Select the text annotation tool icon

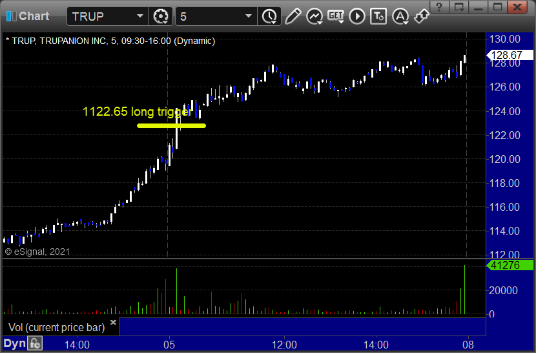pyautogui.click(x=378, y=16)
